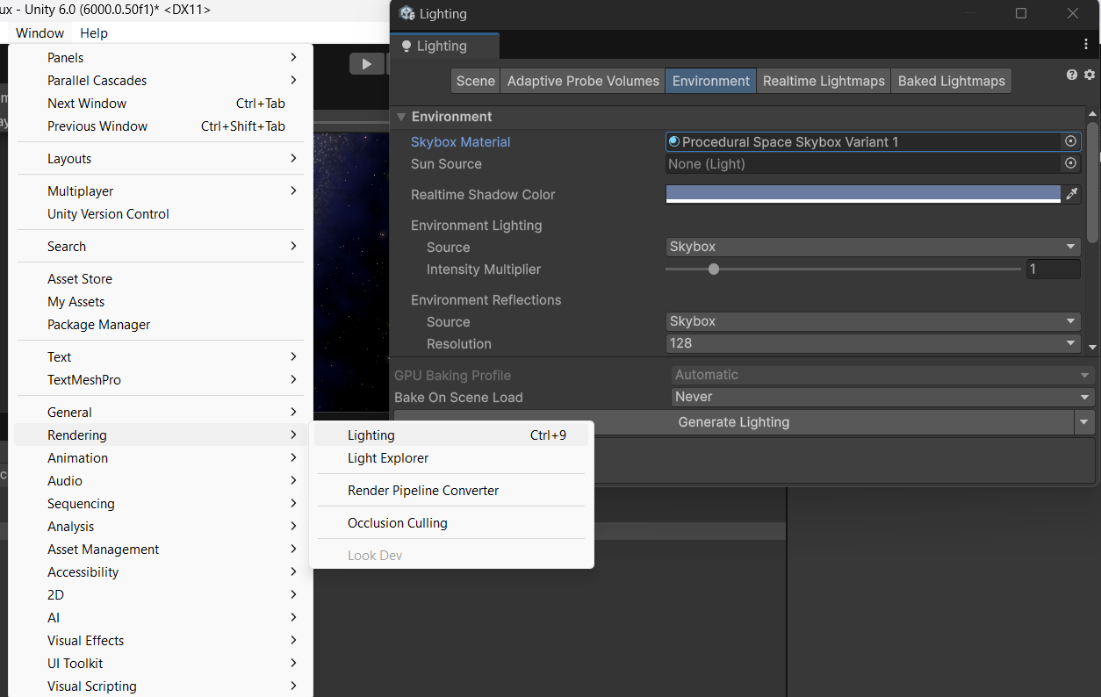Open object picker for Sun Source
The height and width of the screenshot is (697, 1101).
point(1070,163)
